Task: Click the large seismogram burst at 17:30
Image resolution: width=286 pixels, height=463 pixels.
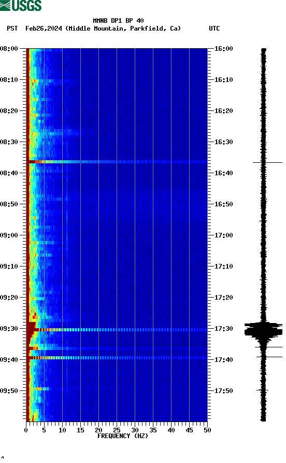Action: (263, 330)
